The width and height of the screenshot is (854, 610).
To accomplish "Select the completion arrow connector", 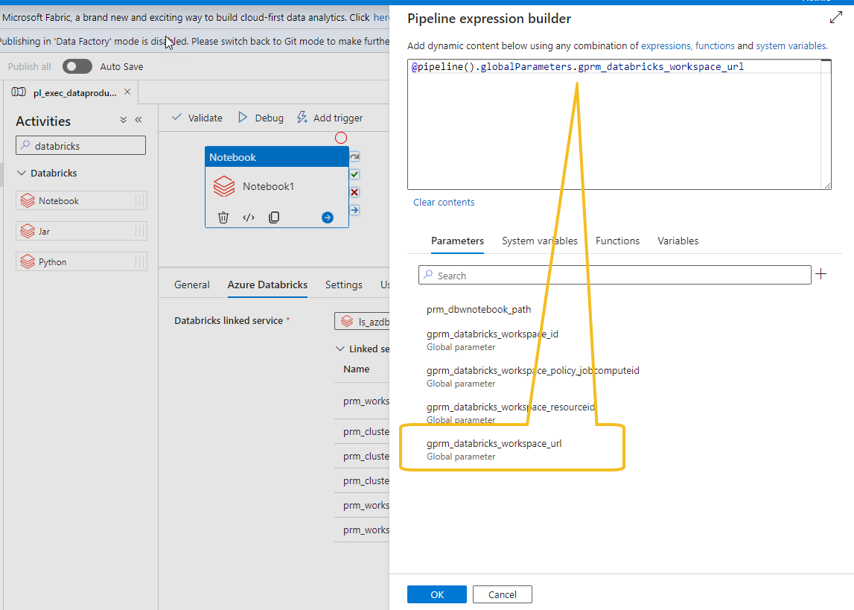I will pos(354,210).
